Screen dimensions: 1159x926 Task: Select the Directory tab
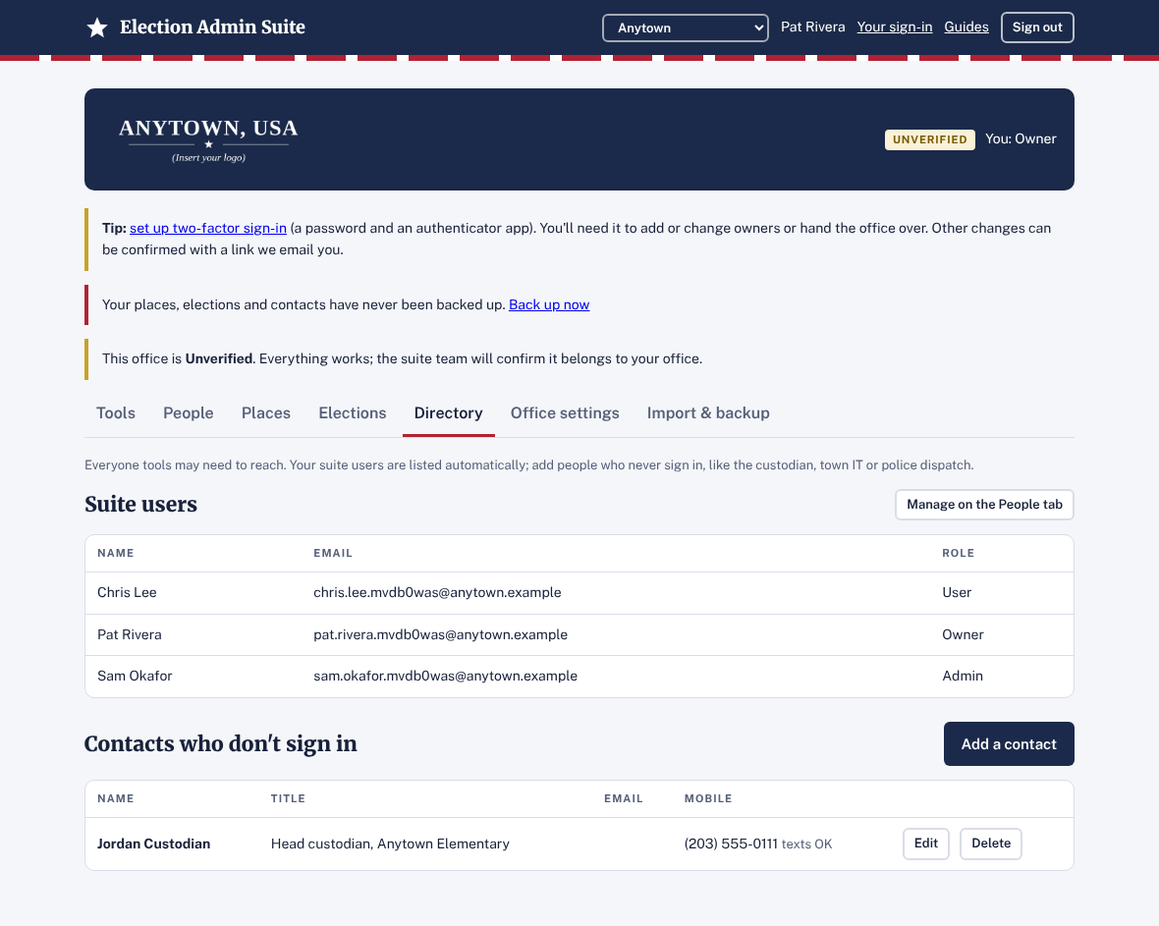click(x=449, y=413)
